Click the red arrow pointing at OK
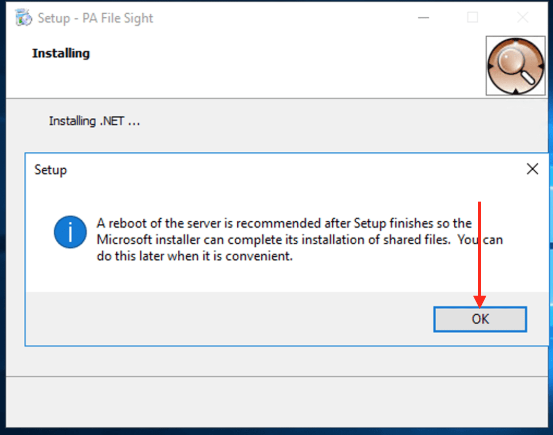553x435 pixels. pos(480,249)
